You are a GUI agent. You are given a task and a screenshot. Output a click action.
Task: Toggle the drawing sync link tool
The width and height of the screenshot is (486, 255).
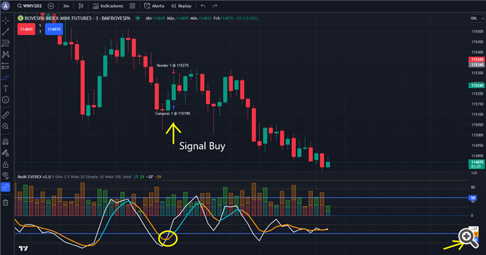tap(5, 187)
